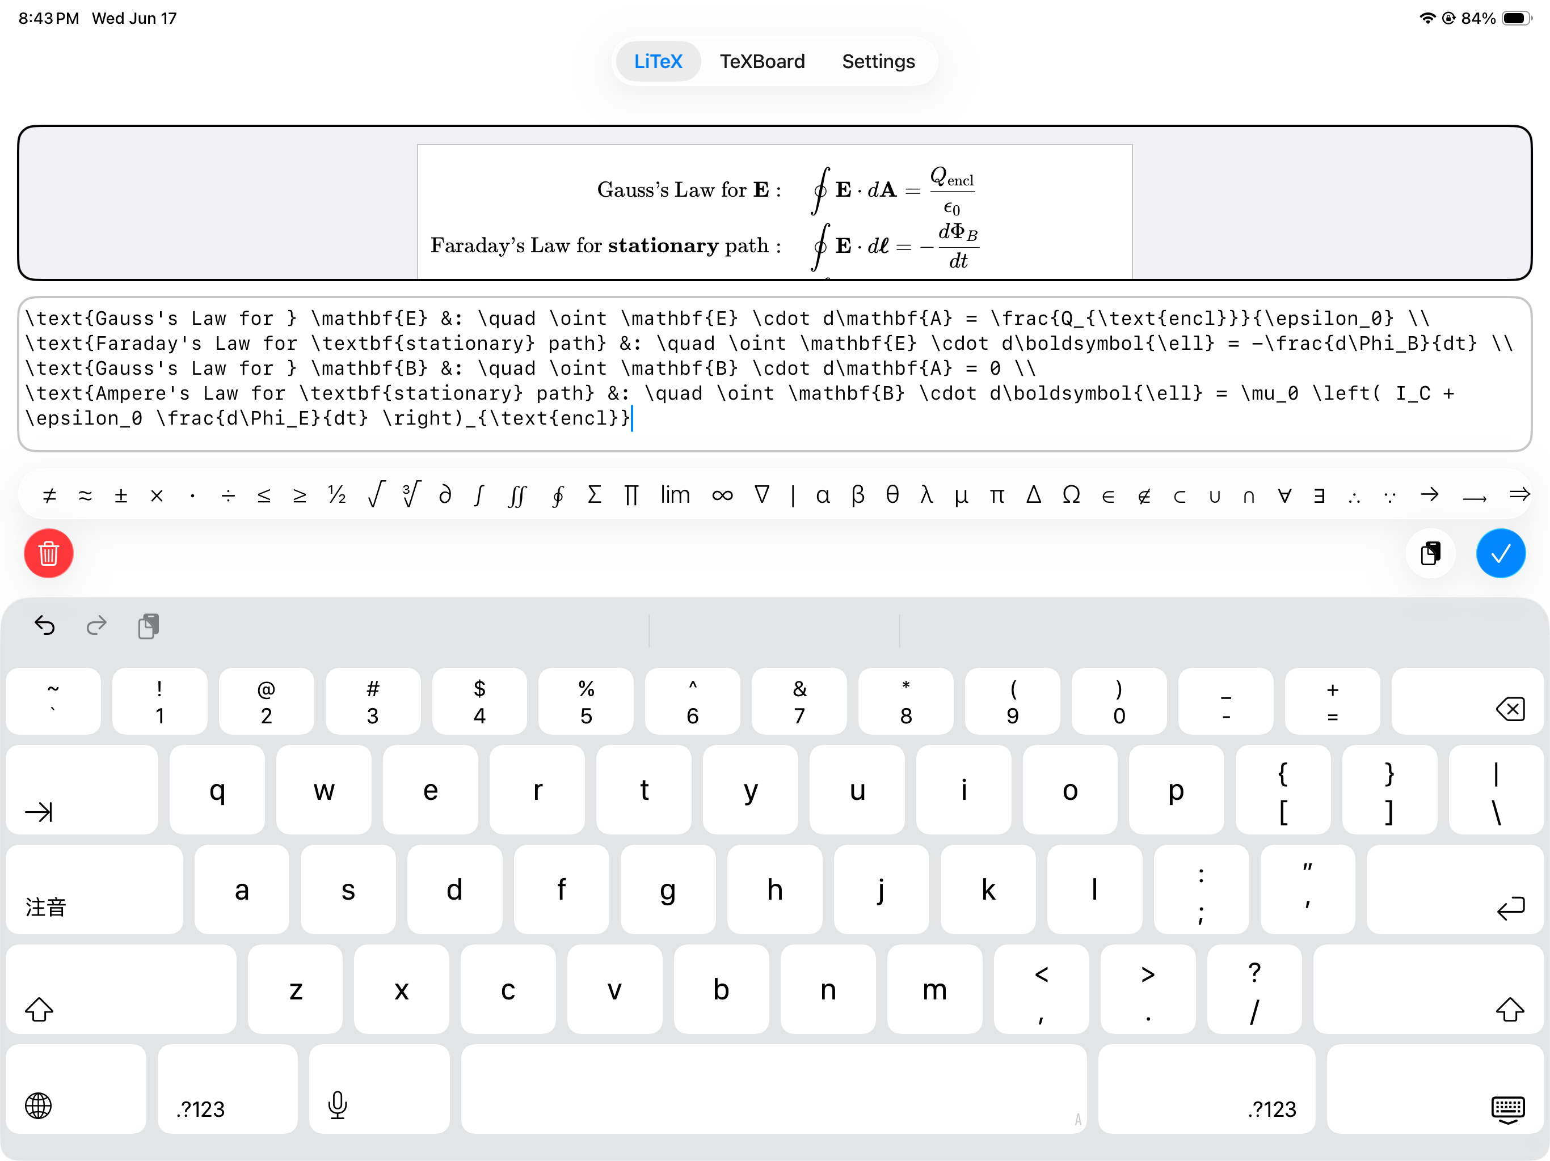Insert the less-than-or-equal ≤ symbol
This screenshot has height=1161, width=1550.
click(x=263, y=496)
